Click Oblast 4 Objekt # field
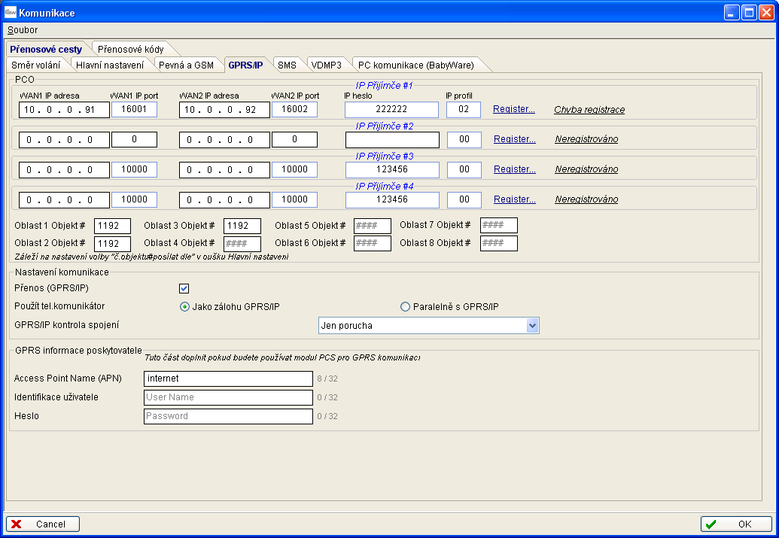Image resolution: width=779 pixels, height=538 pixels. pos(242,243)
